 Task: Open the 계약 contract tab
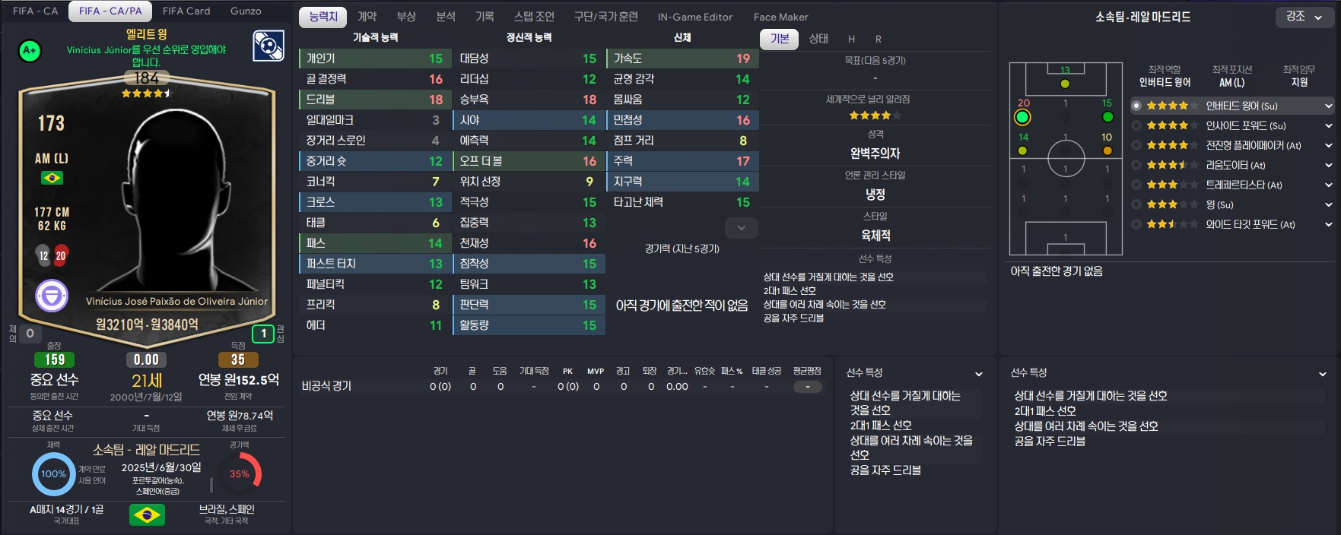point(367,16)
